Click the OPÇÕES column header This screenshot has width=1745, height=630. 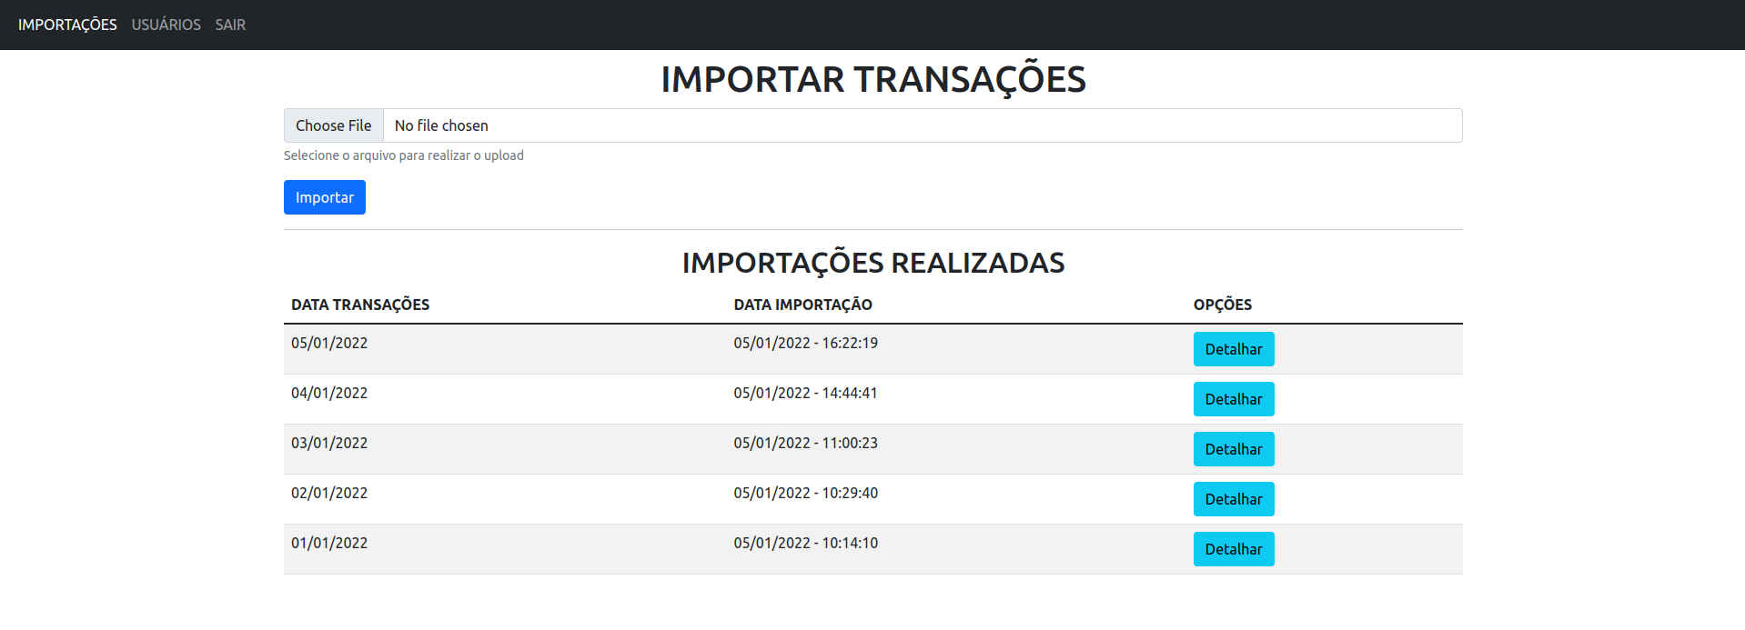click(x=1223, y=305)
